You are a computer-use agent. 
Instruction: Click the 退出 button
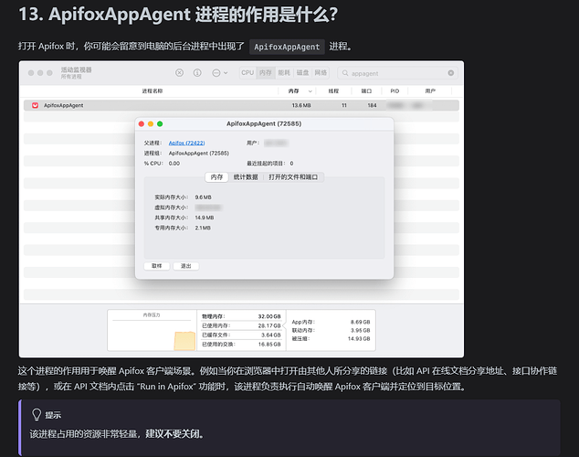(185, 266)
